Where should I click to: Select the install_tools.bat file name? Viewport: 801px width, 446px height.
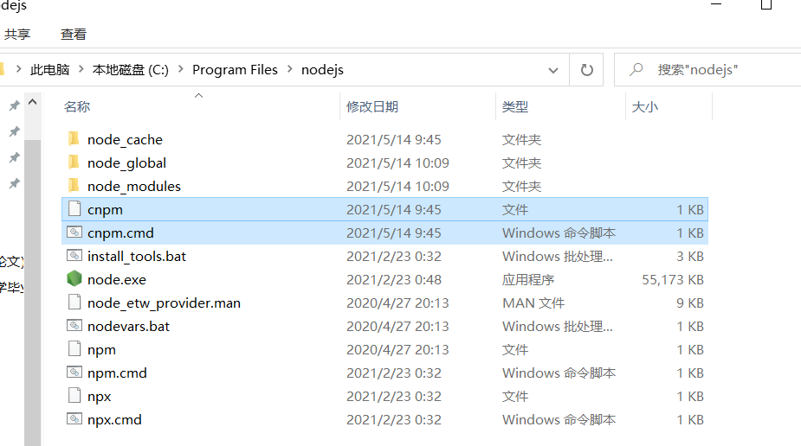(137, 257)
